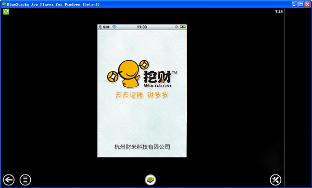Viewport: 312px width, 188px height.
Task: Maximize the BlueStacks window
Action: (301, 4)
